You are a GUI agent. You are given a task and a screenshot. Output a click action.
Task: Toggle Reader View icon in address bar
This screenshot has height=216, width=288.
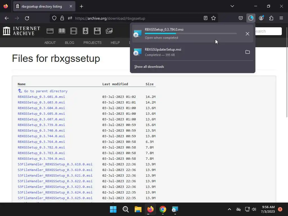206,18
